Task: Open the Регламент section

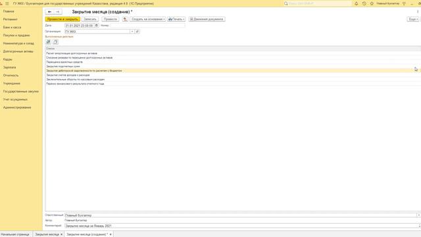Action: pos(11,19)
